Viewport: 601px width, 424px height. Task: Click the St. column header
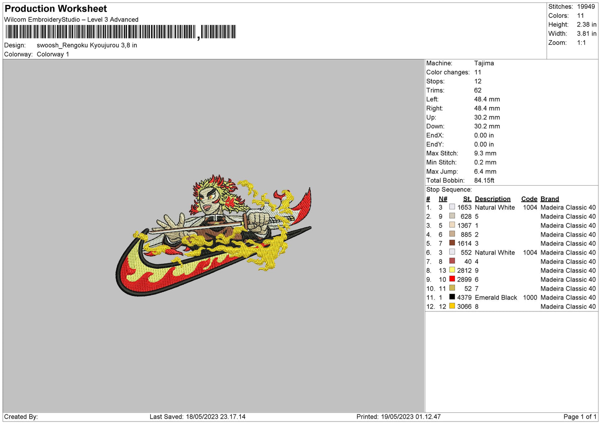coord(467,199)
